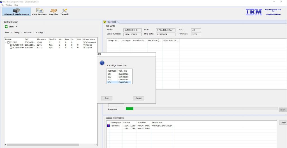The height and width of the screenshot is (148, 287).
Task: Open the Log Files view
Action: coord(54,12)
